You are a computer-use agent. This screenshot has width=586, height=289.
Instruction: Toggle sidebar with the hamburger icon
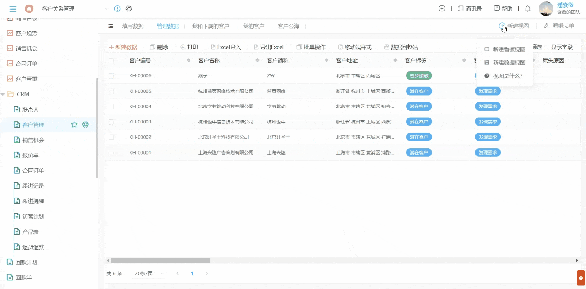pos(110,26)
